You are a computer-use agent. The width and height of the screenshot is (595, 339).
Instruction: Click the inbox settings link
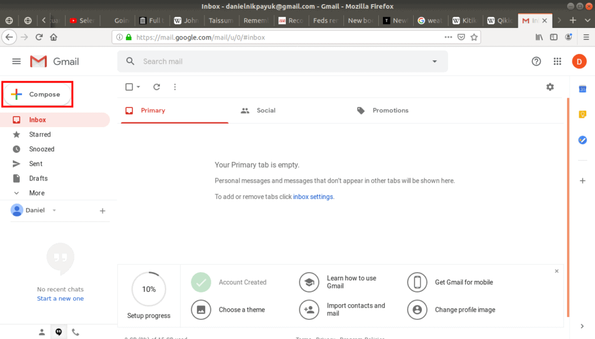click(313, 197)
